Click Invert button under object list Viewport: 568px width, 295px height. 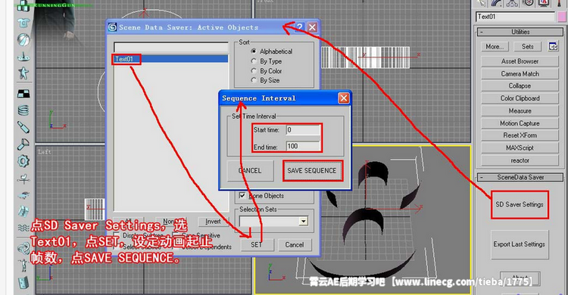(213, 222)
